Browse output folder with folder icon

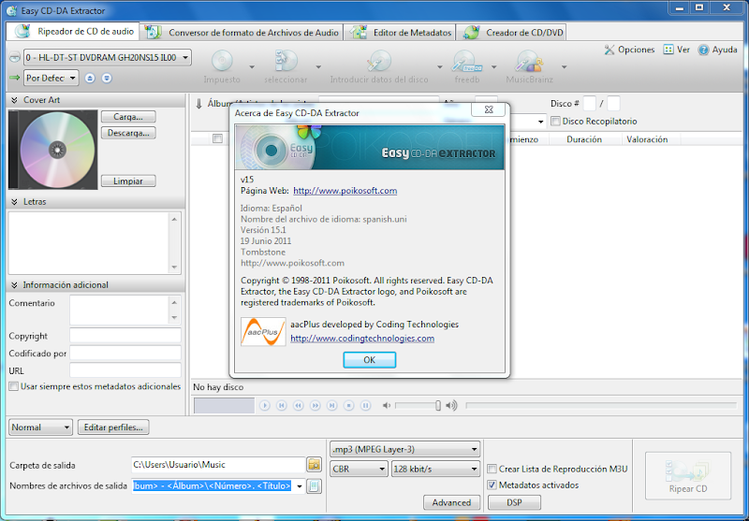point(314,464)
